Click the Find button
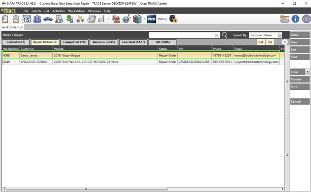The width and height of the screenshot is (311, 192). (299, 57)
